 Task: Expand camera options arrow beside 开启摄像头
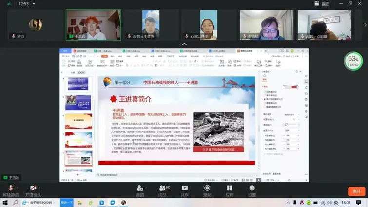pyautogui.click(x=41, y=188)
